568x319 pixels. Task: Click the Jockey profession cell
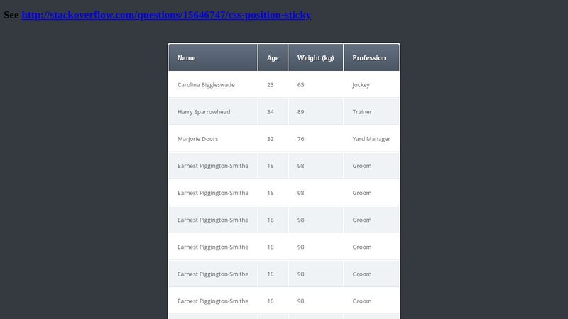371,84
